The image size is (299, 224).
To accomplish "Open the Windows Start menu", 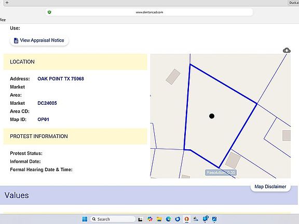I will (85, 219).
